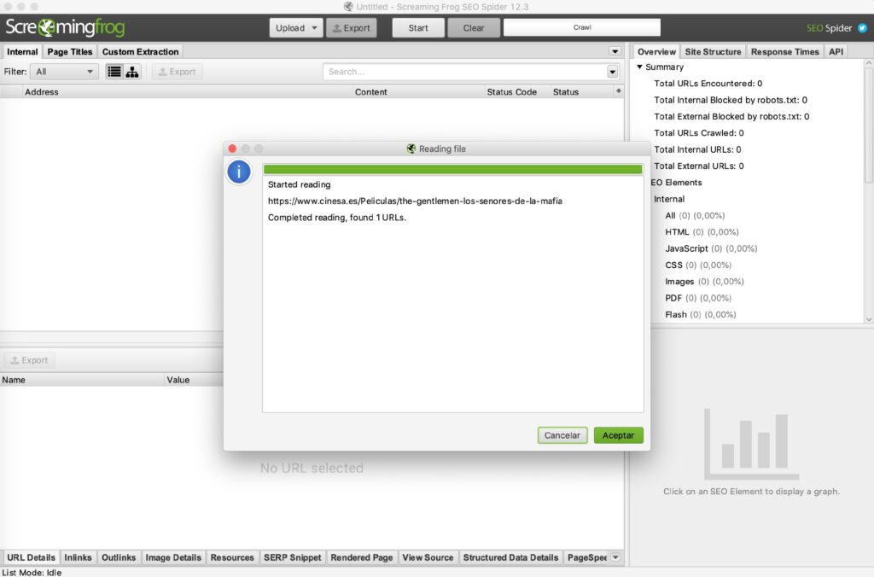Click the green progress bar in dialog
Screen dimensions: 874x577
(452, 170)
